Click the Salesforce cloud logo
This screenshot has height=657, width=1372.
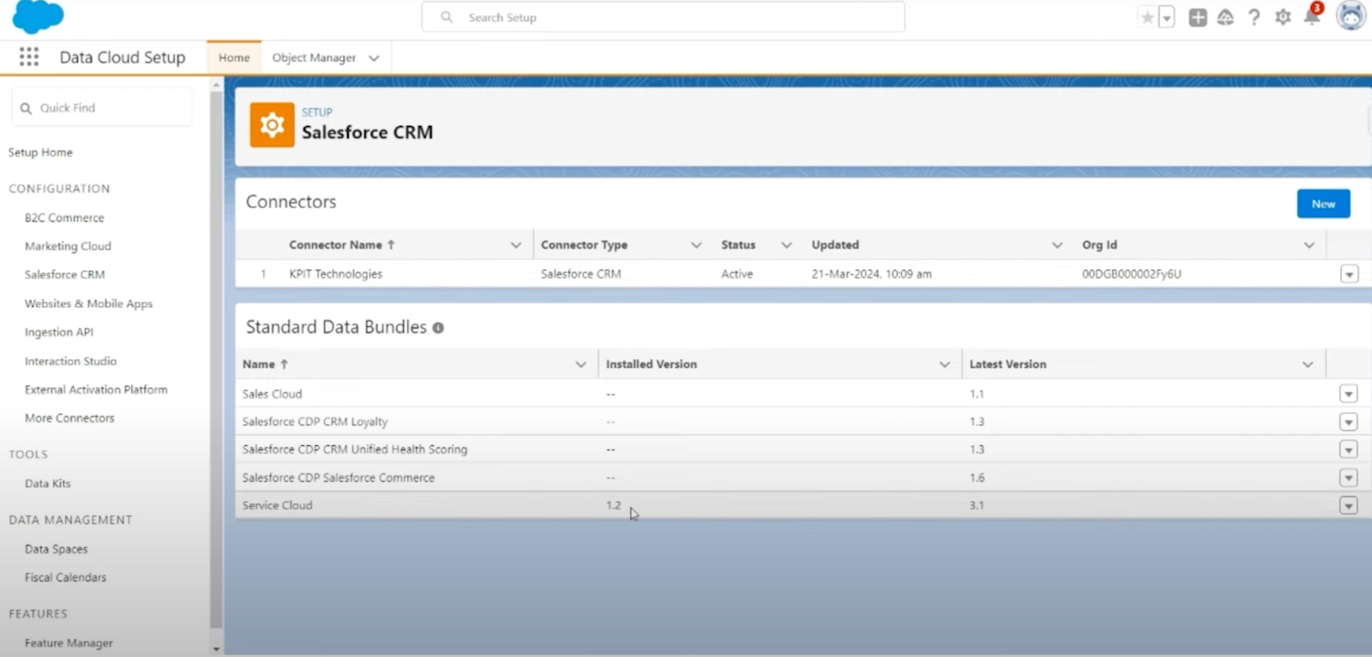coord(38,17)
